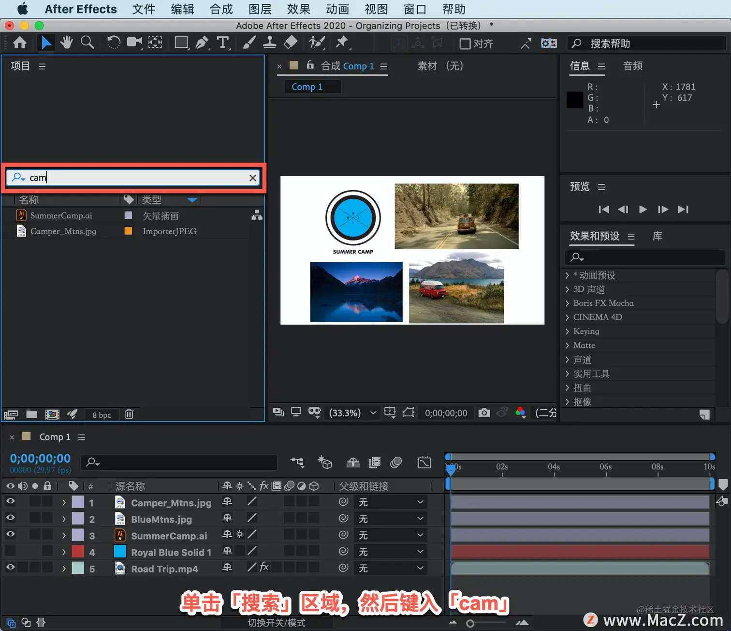Hide the Camper_Mtns.jpg layer
This screenshot has height=631, width=731.
[x=10, y=501]
